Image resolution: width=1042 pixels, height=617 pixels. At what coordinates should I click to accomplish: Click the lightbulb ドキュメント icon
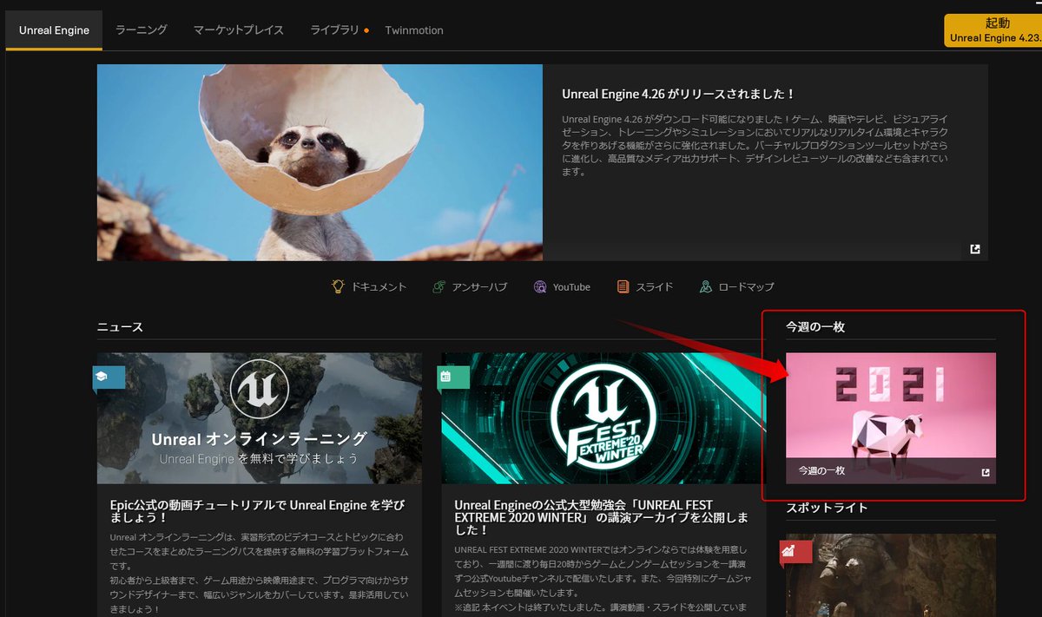tap(339, 286)
